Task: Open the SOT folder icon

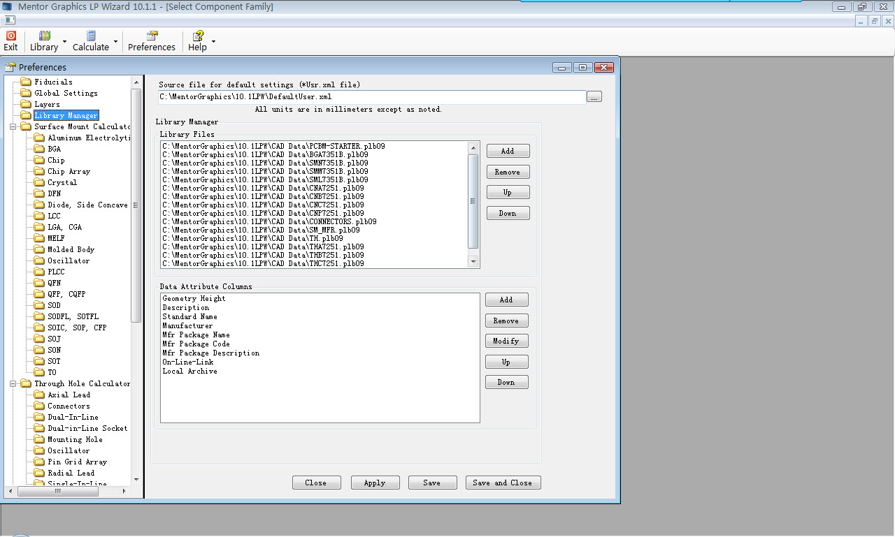Action: click(x=39, y=361)
